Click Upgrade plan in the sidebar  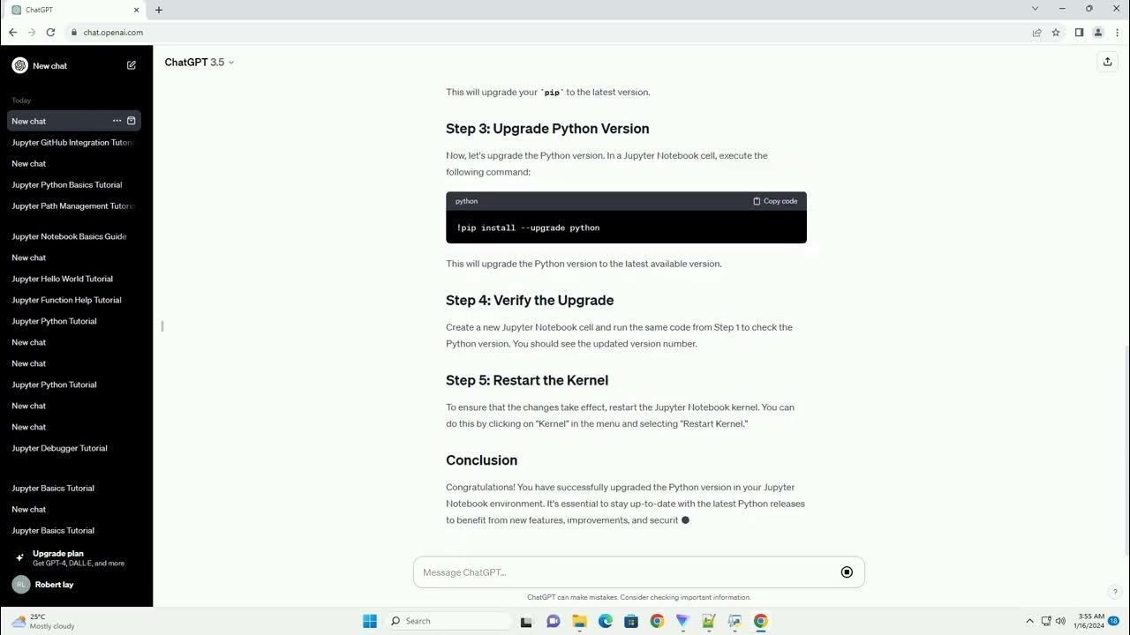click(x=73, y=557)
